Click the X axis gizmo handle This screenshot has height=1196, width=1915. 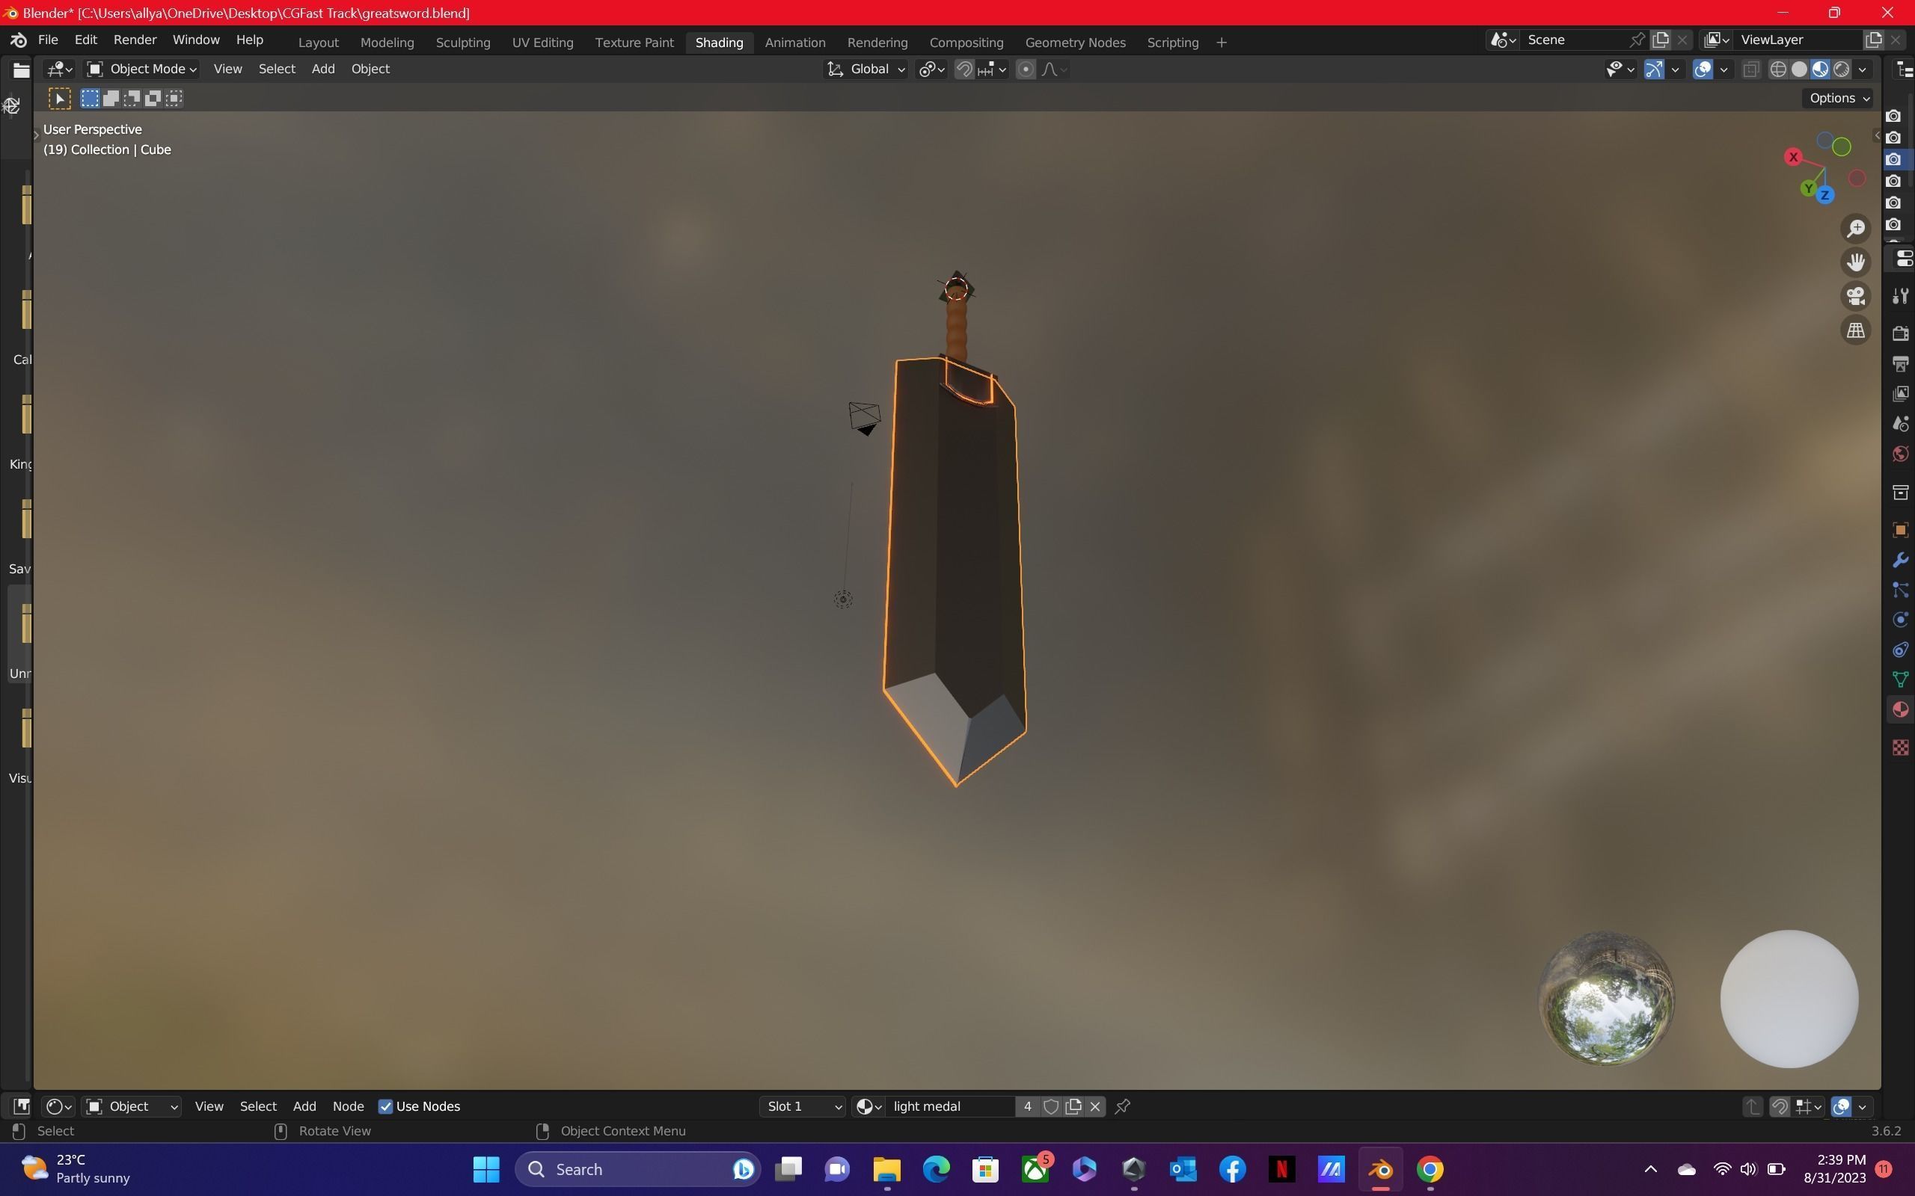tap(1793, 158)
